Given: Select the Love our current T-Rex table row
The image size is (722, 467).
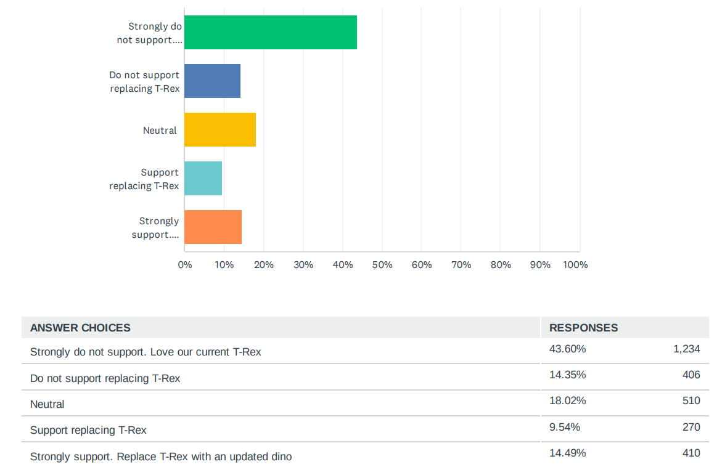Looking at the screenshot, I should [146, 352].
